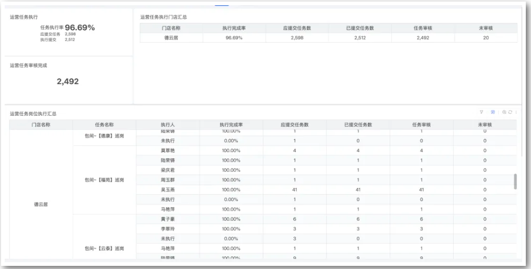Click the 执行人 column header
531x269 pixels.
coord(167,125)
